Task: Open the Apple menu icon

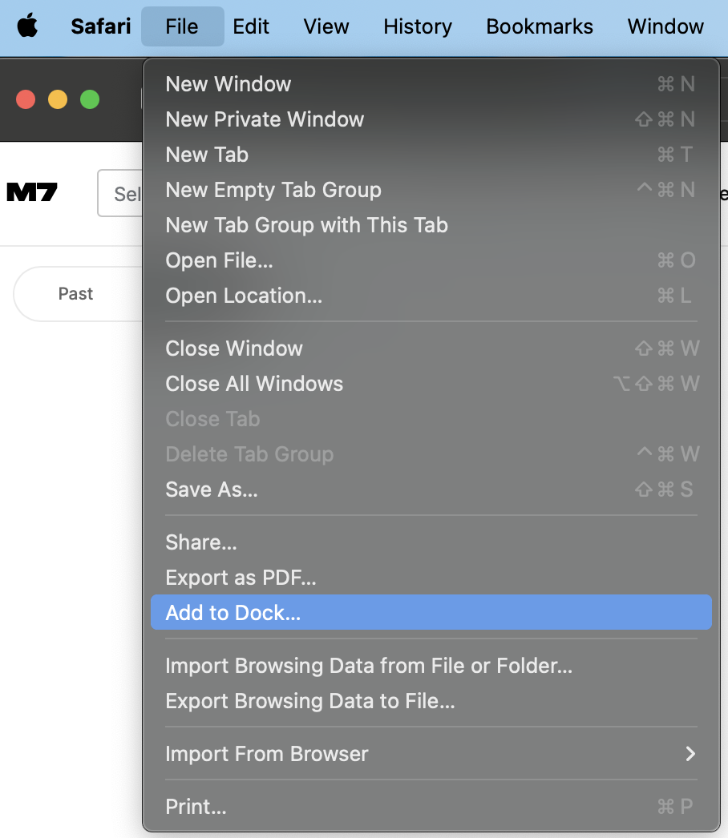Action: [x=27, y=26]
